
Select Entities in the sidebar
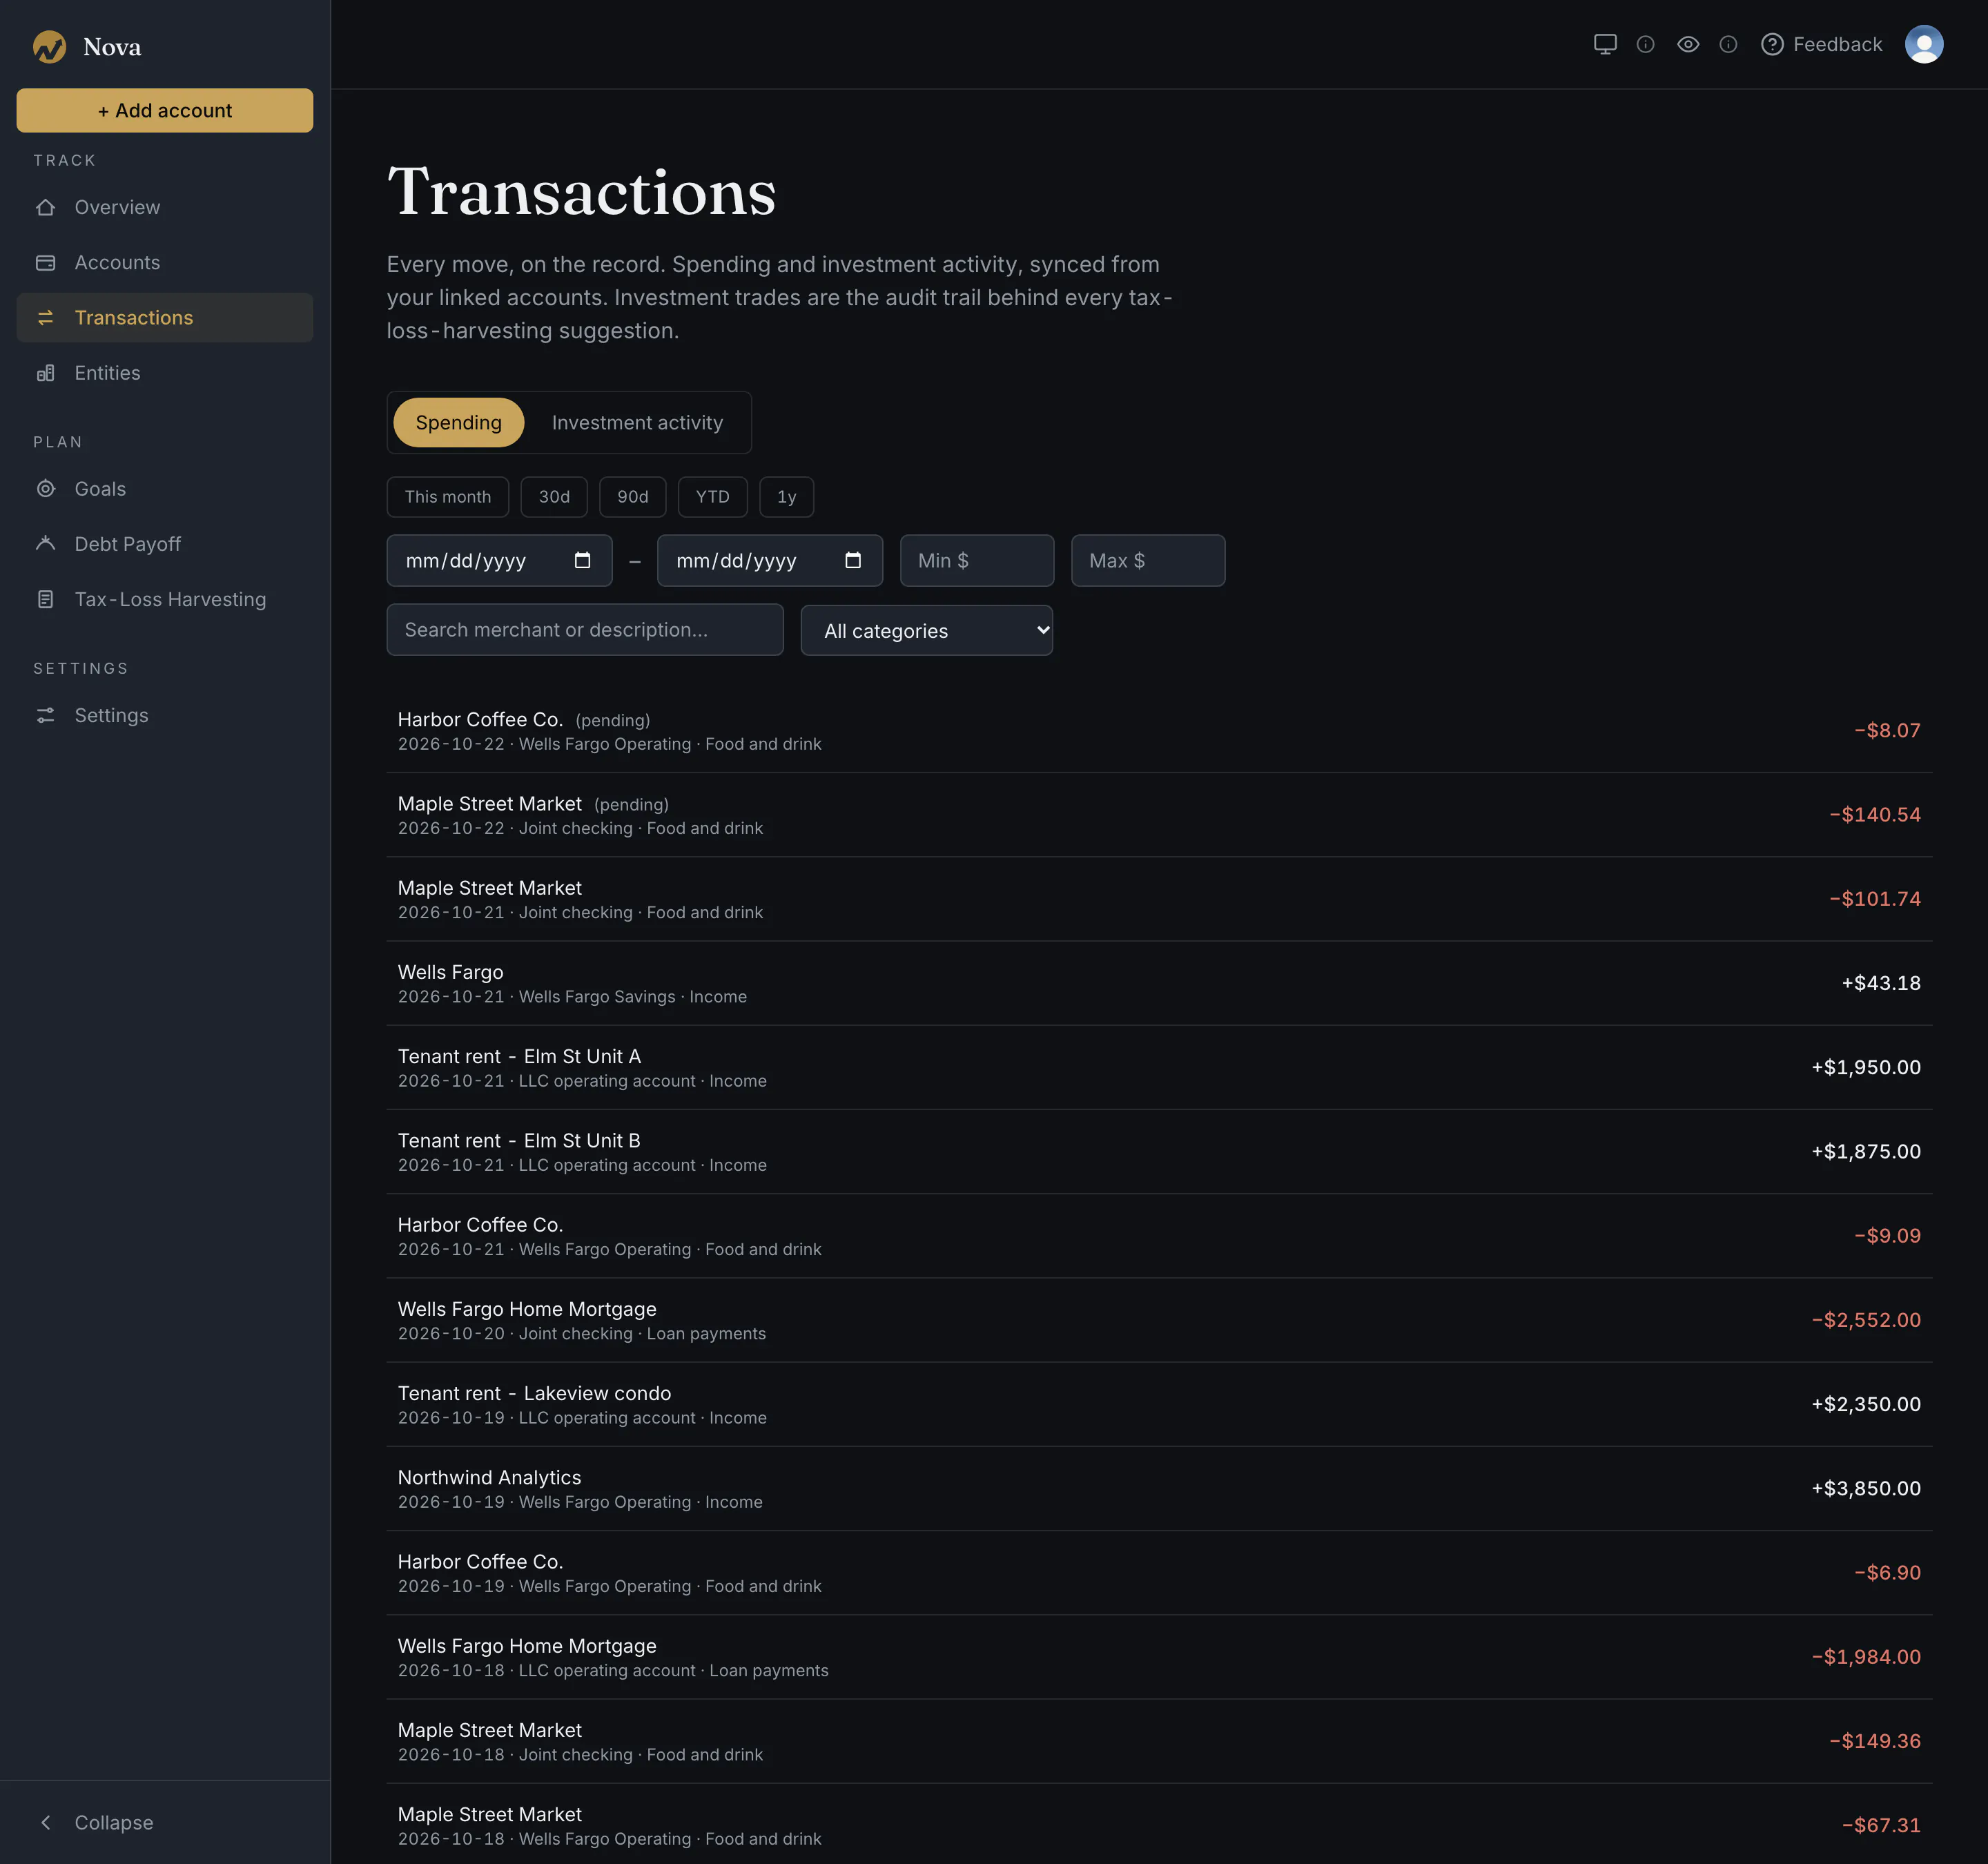[x=165, y=373]
